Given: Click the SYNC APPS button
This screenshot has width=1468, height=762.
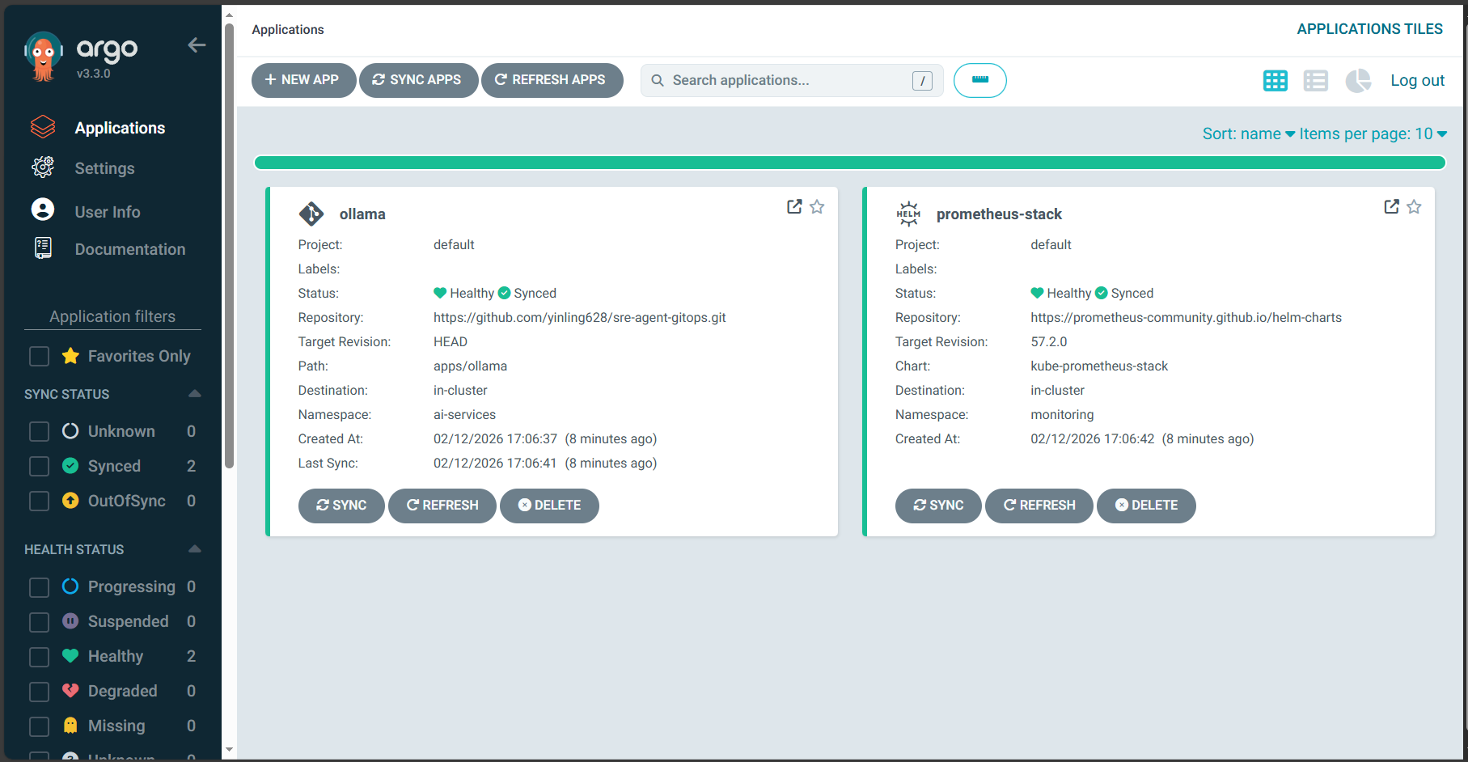Looking at the screenshot, I should pyautogui.click(x=418, y=80).
